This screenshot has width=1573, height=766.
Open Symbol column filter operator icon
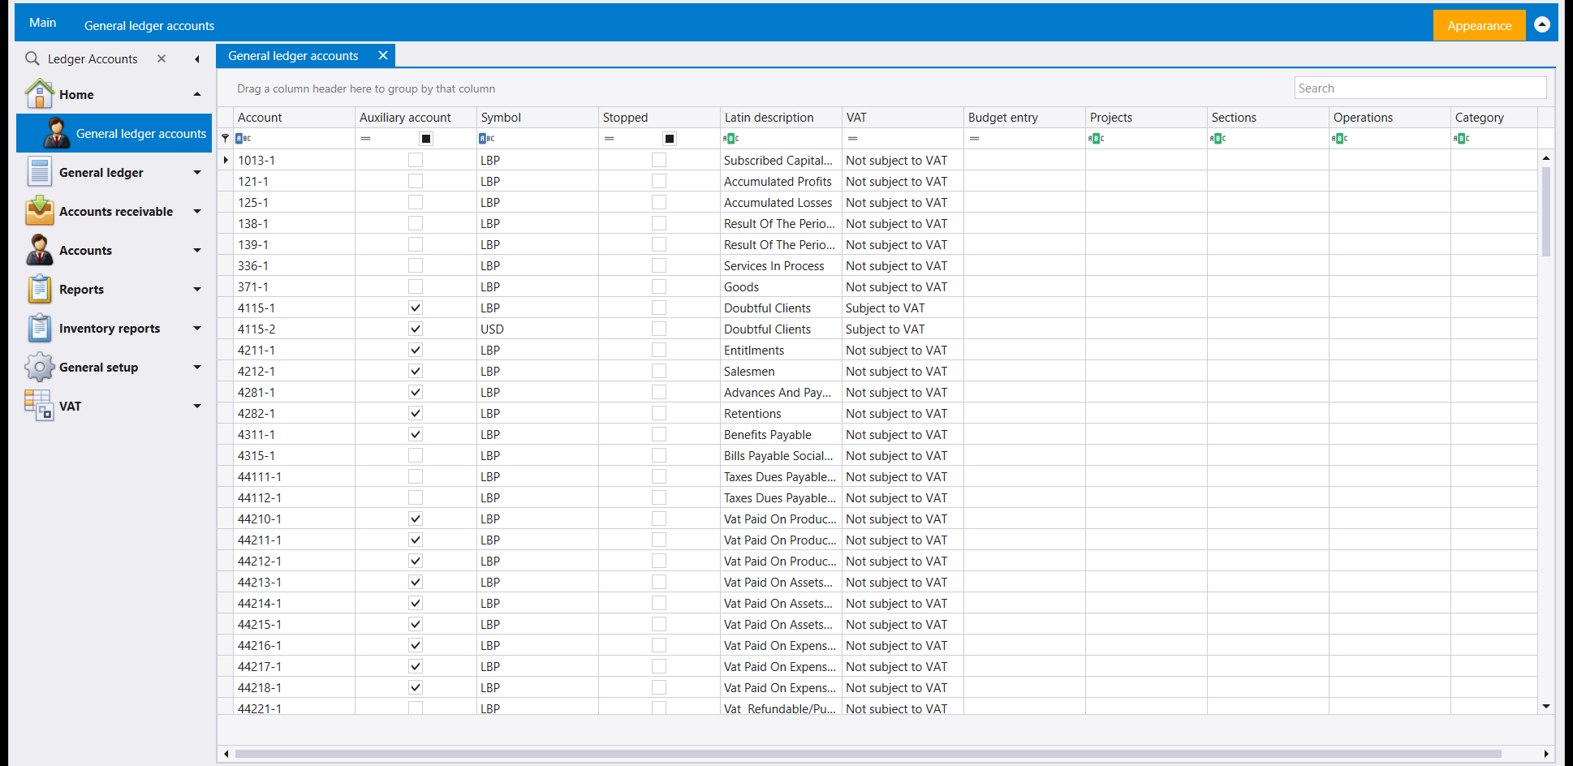tap(487, 139)
